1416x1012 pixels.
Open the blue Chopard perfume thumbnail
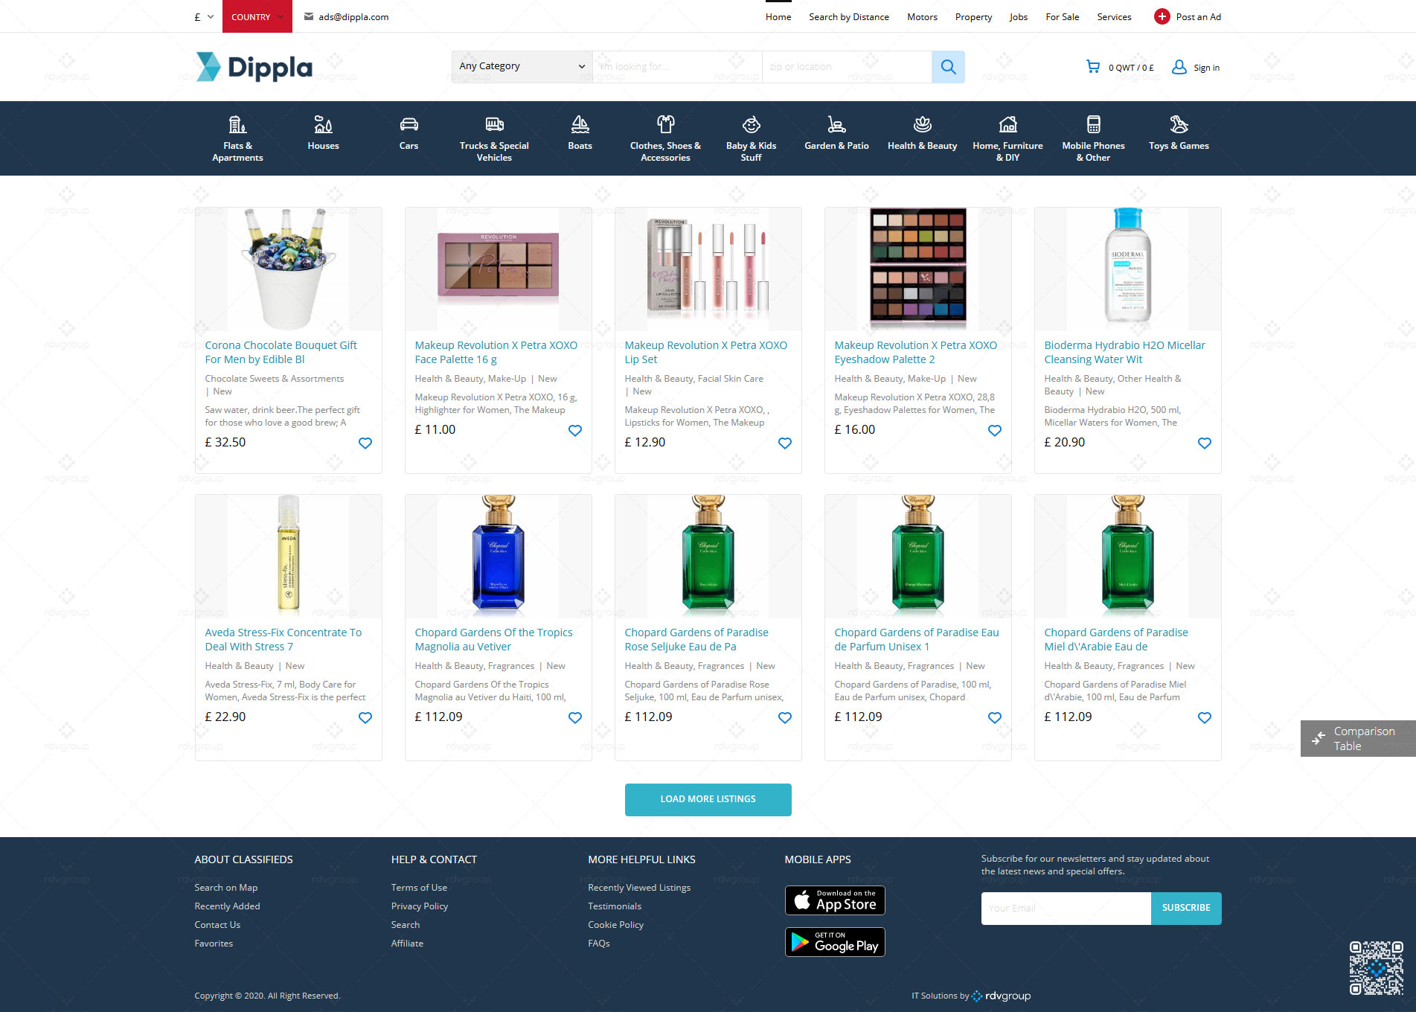point(499,556)
